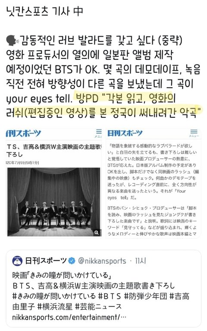The image size is (207, 331).
Task: Open the right article text screenshot
Action: click(153, 183)
